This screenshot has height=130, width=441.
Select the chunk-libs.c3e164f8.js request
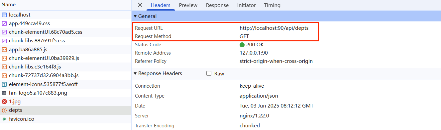pos(65,67)
